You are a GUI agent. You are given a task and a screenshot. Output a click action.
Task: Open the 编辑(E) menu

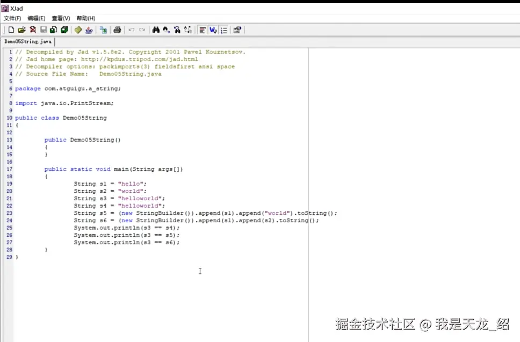(36, 18)
